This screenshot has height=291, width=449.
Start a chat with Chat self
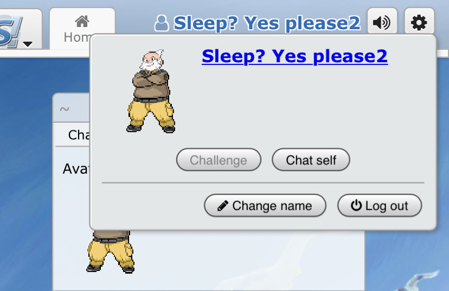coord(311,160)
